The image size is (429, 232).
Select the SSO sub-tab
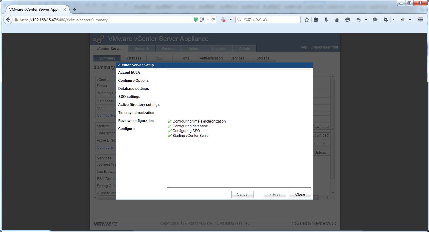tap(159, 58)
